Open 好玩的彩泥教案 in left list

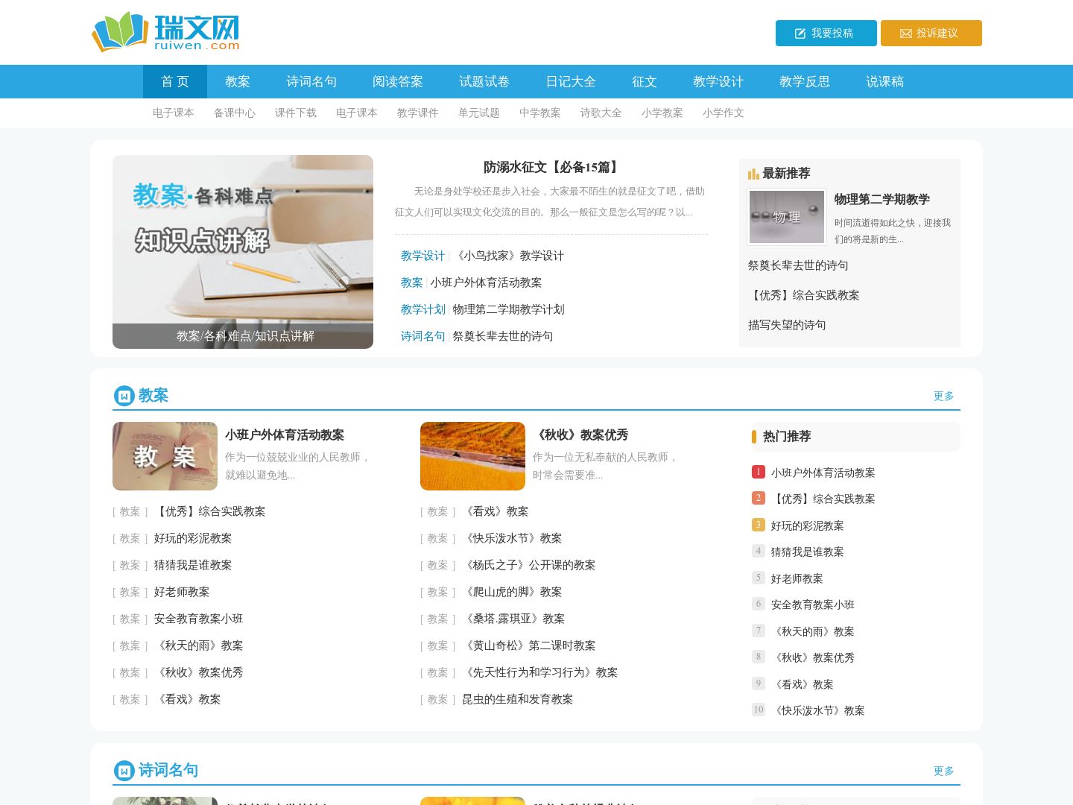click(193, 538)
